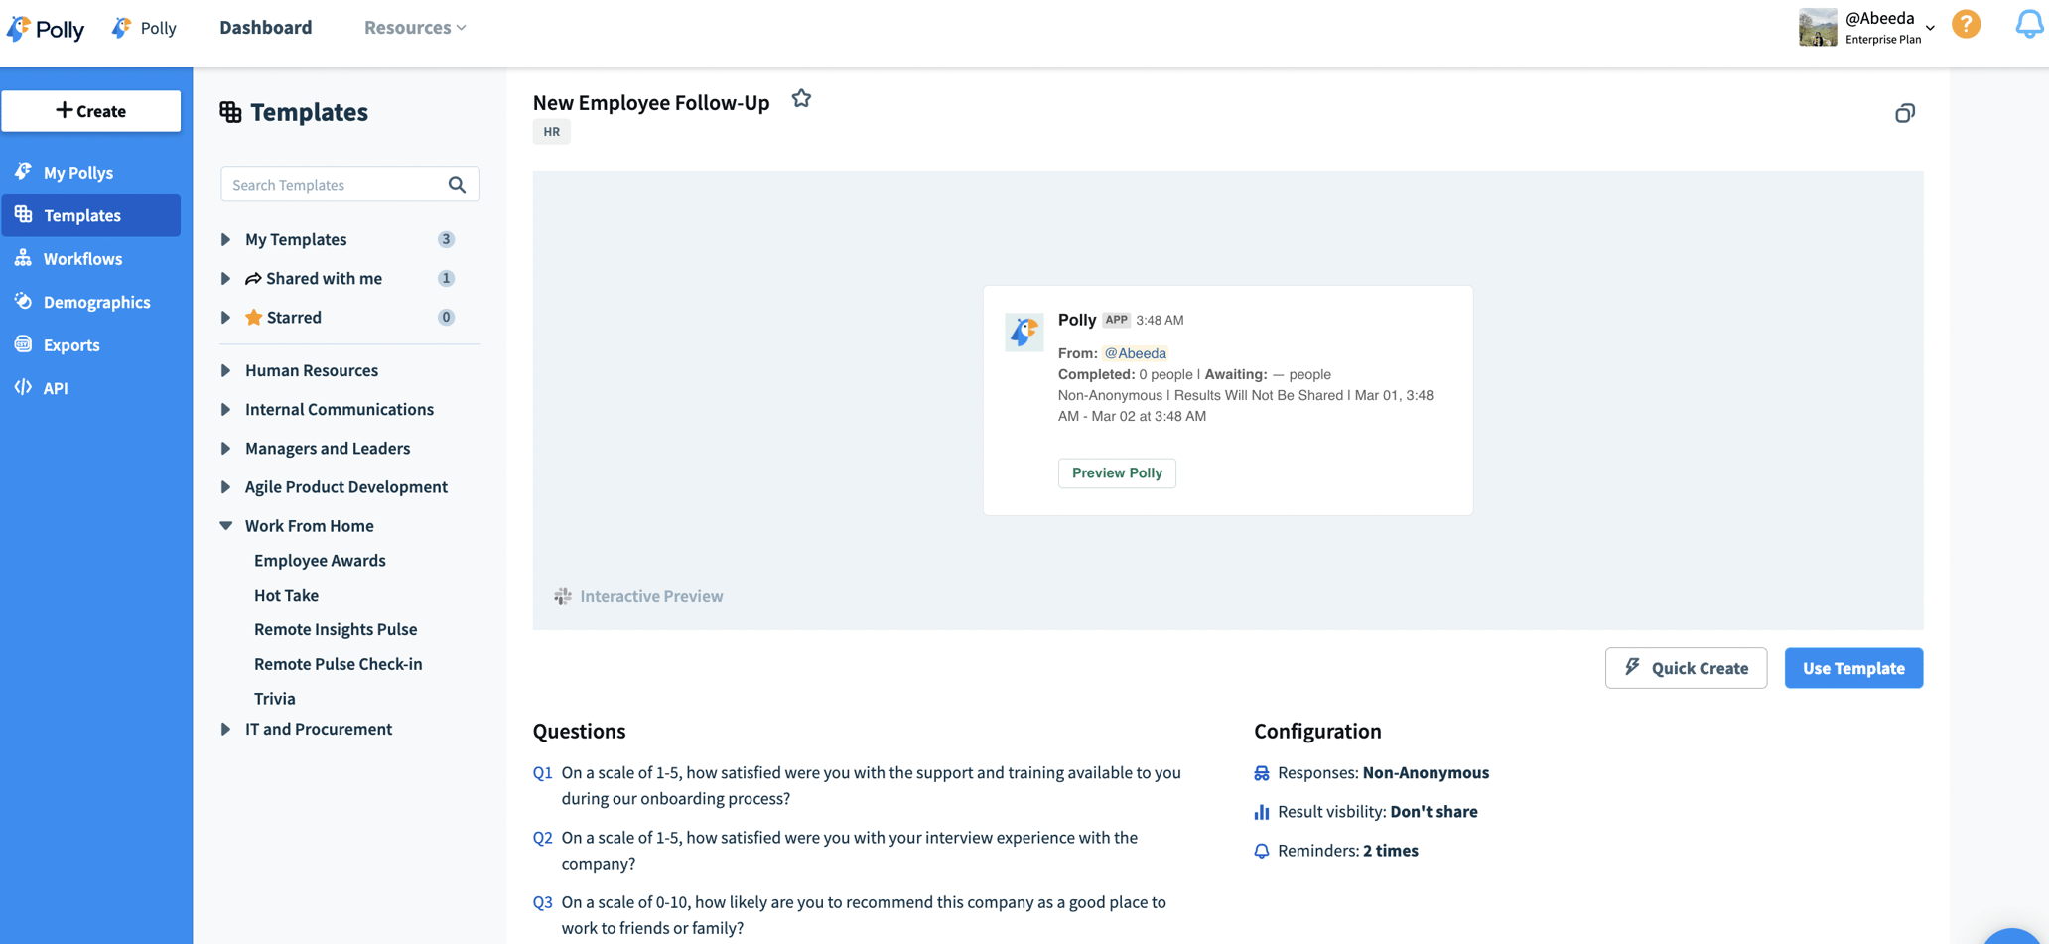Click the help question mark icon

click(1967, 24)
